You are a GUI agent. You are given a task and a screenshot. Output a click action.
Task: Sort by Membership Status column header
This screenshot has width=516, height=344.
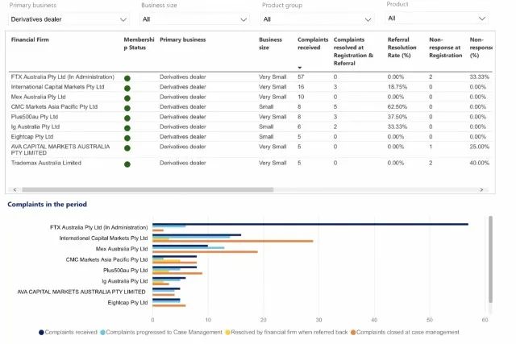tap(139, 44)
